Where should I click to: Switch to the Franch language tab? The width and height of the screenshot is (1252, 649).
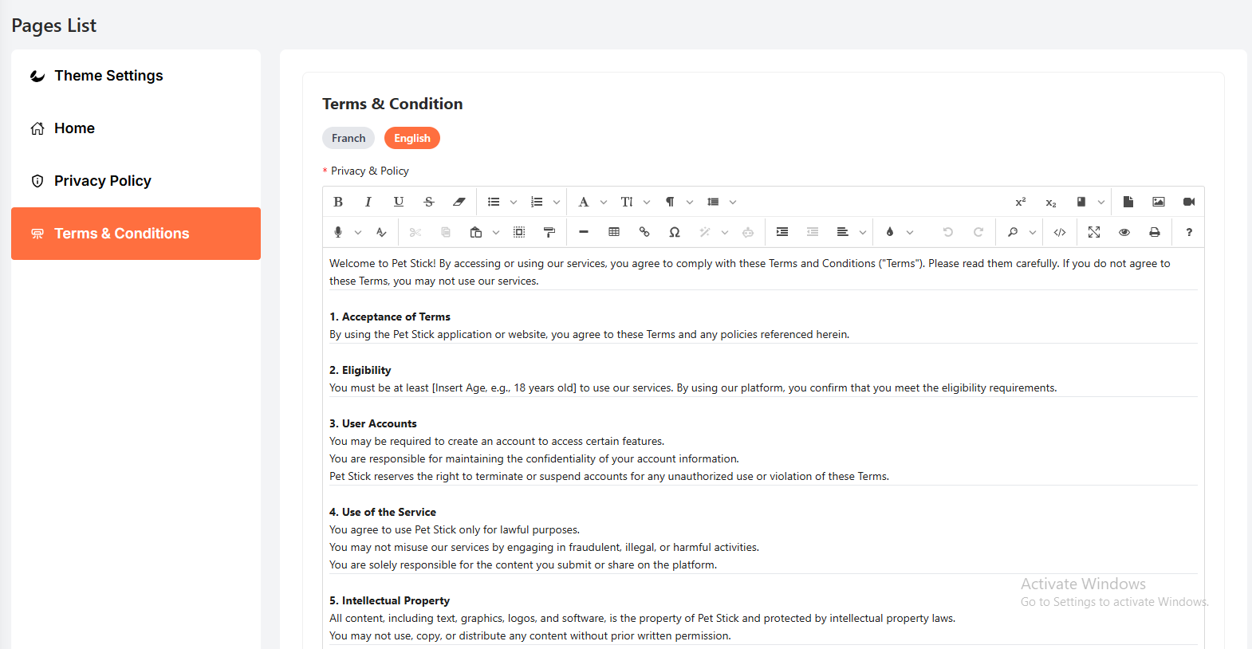pos(348,138)
